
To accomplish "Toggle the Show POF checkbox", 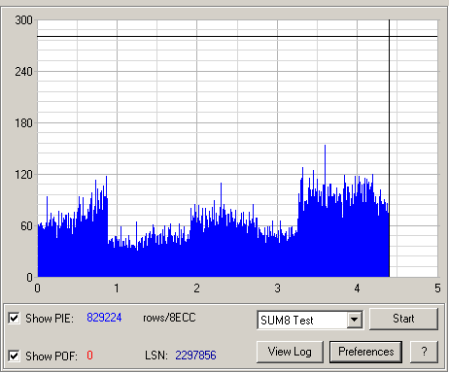I will click(x=14, y=356).
